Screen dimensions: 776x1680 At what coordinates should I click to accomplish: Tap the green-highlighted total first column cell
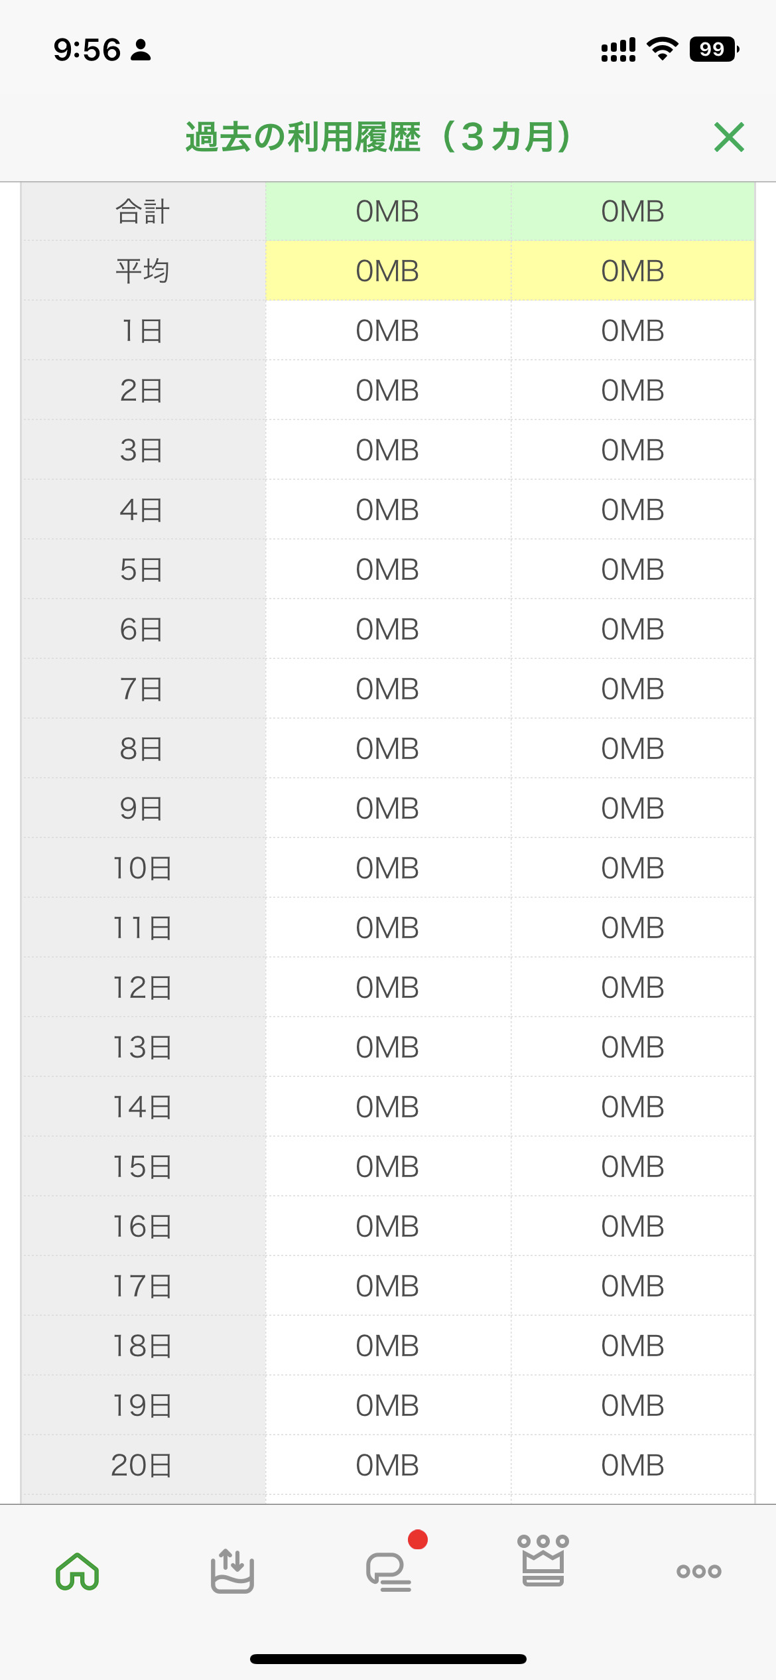click(388, 212)
